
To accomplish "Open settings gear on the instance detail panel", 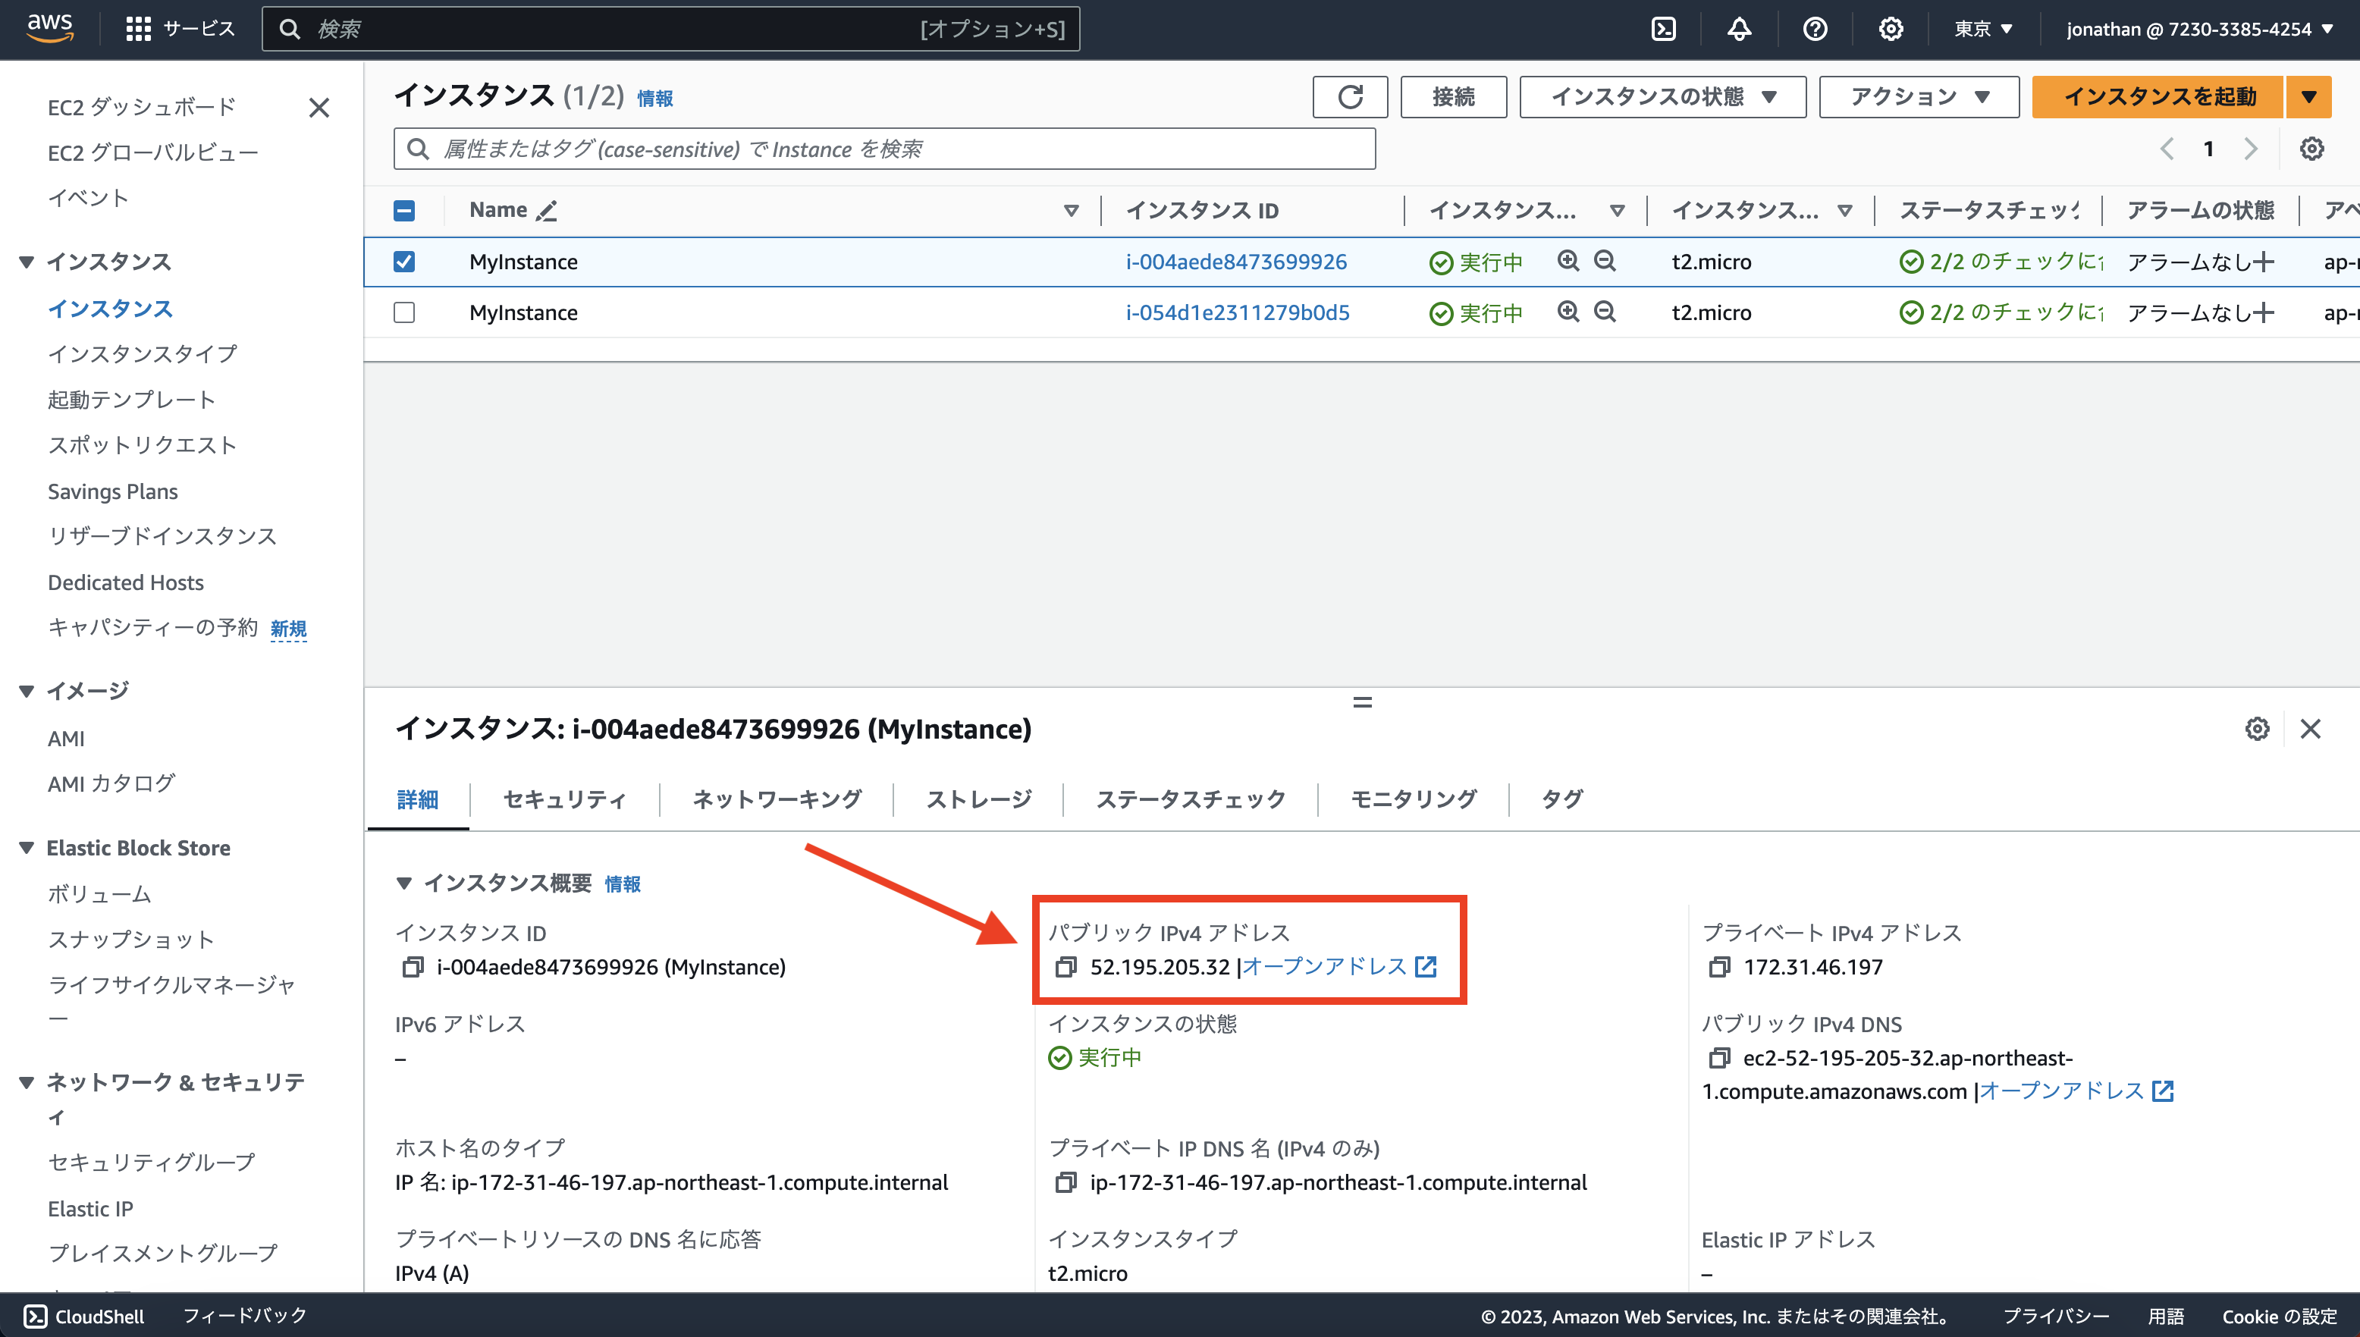I will [2257, 729].
